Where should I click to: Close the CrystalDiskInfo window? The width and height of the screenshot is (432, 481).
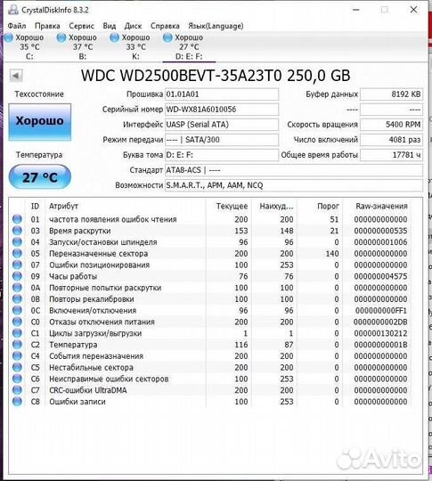pos(413,10)
